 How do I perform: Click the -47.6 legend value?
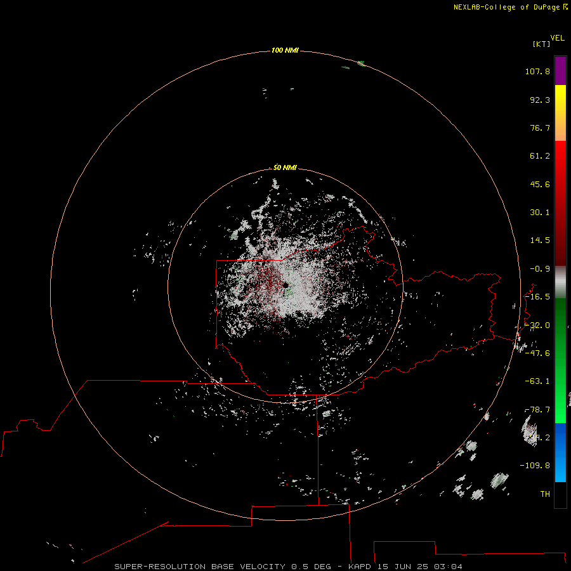pyautogui.click(x=537, y=353)
